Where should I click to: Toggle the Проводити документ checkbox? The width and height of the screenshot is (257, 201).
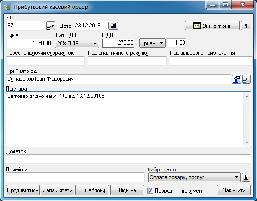click(150, 190)
